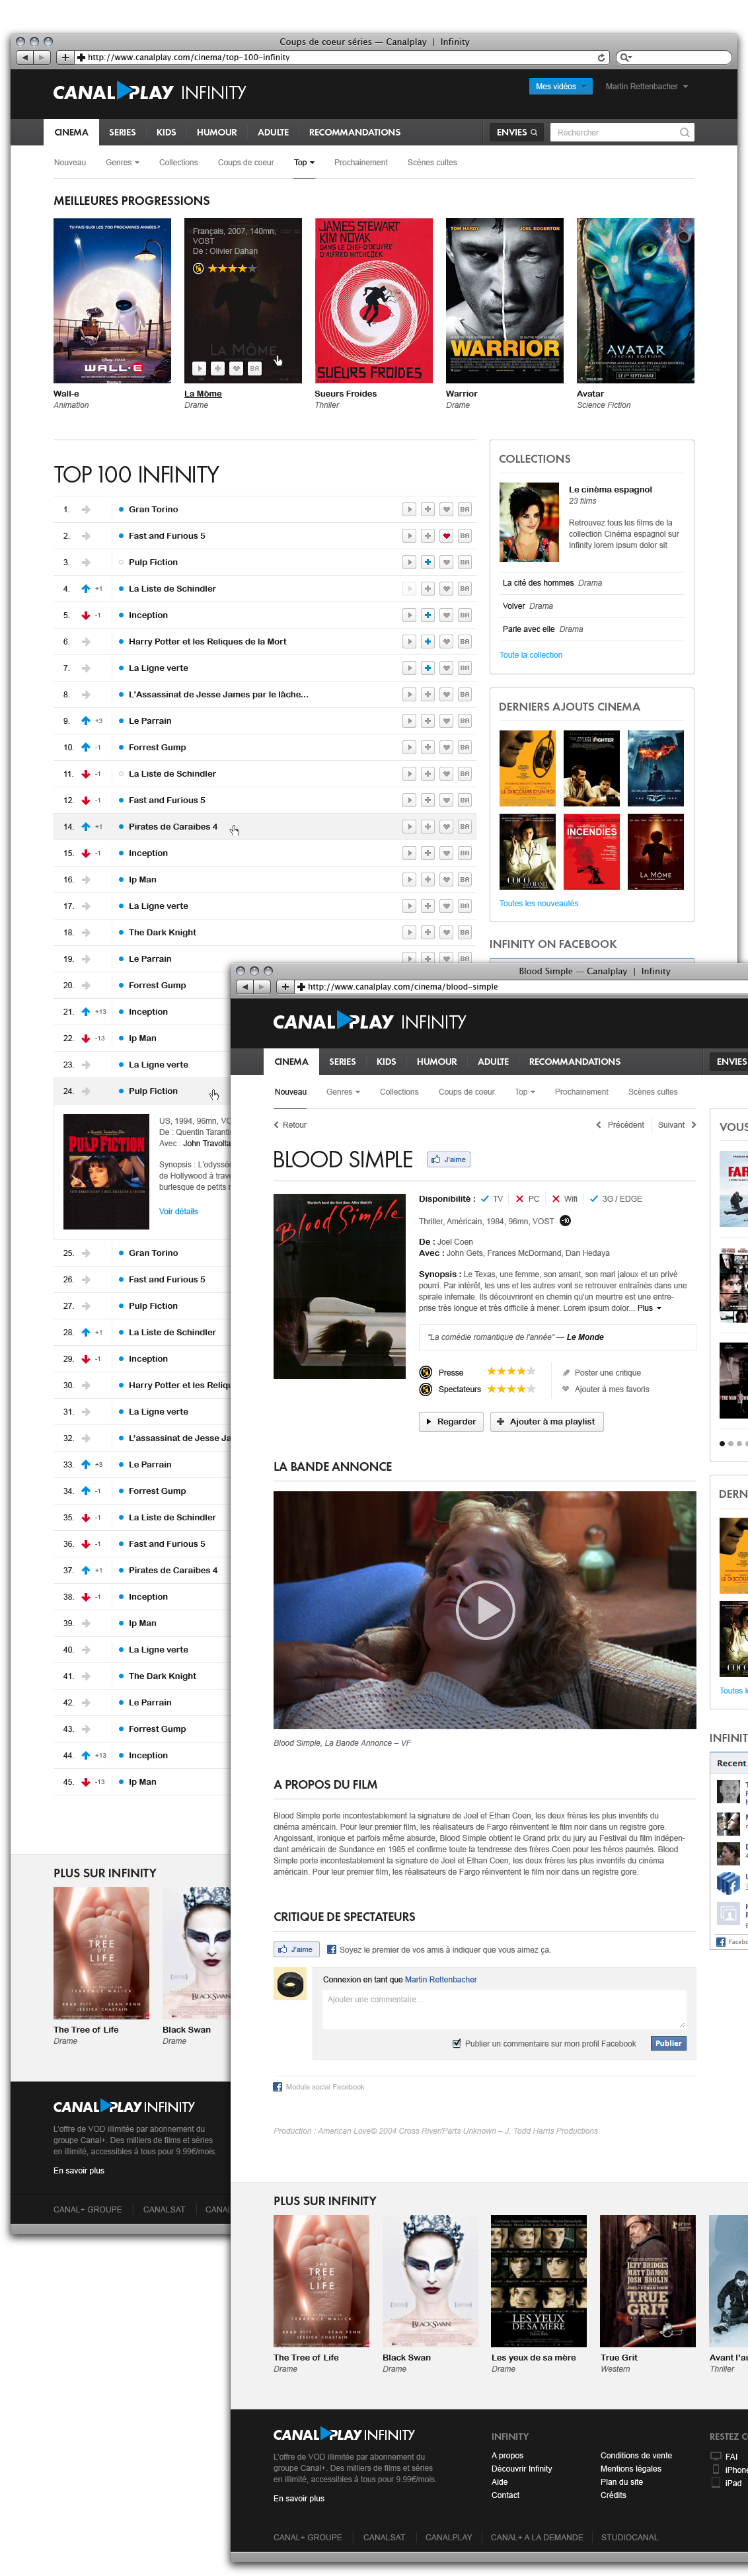748x2576 pixels.
Task: Click plus icon on Pirates de Caraibes 4 row 14
Action: point(427,827)
